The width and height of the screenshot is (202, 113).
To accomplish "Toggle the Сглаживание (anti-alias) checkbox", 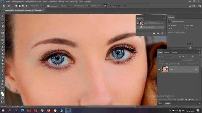I will click(x=48, y=6).
